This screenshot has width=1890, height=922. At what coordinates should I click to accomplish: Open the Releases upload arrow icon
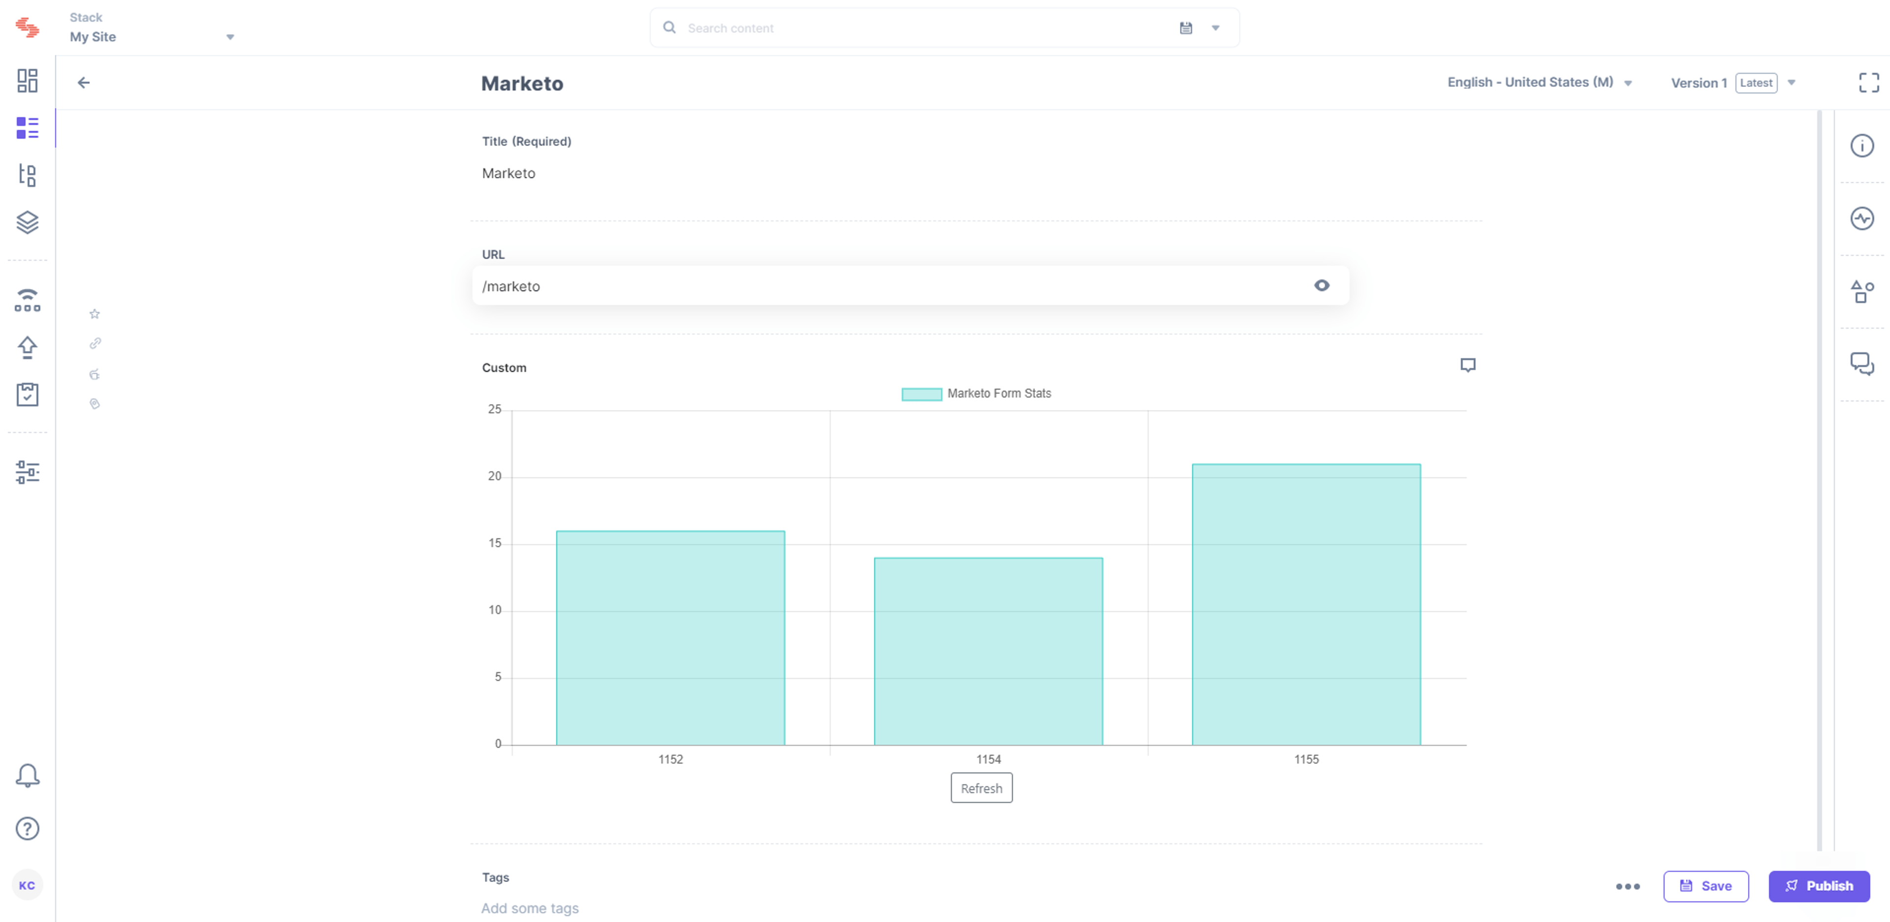pyautogui.click(x=27, y=348)
